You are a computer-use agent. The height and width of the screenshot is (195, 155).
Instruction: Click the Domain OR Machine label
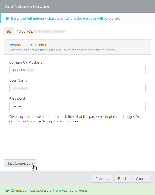point(26,62)
